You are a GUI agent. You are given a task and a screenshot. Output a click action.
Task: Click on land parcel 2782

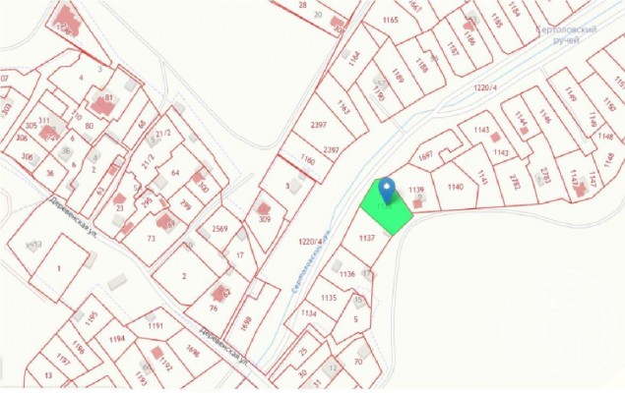coord(515,181)
